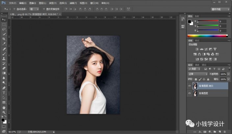Screen dimensions: 232x134
Task: Click the toolbox foreground color swatch
Action: tap(3, 120)
